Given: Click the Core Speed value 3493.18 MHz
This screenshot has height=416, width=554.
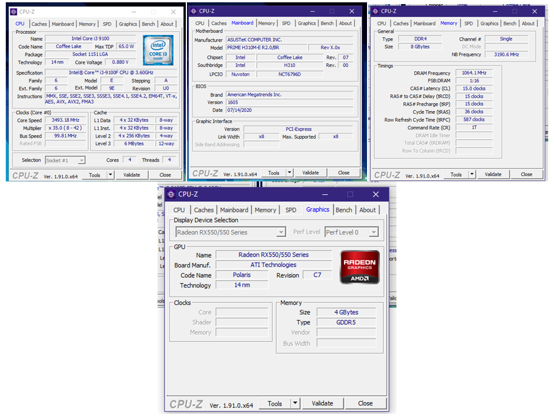Looking at the screenshot, I should point(65,120).
